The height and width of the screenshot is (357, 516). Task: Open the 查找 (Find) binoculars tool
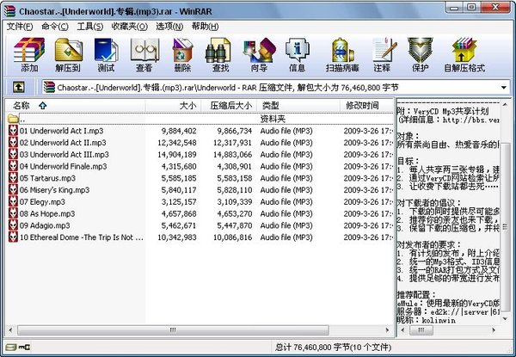point(220,54)
